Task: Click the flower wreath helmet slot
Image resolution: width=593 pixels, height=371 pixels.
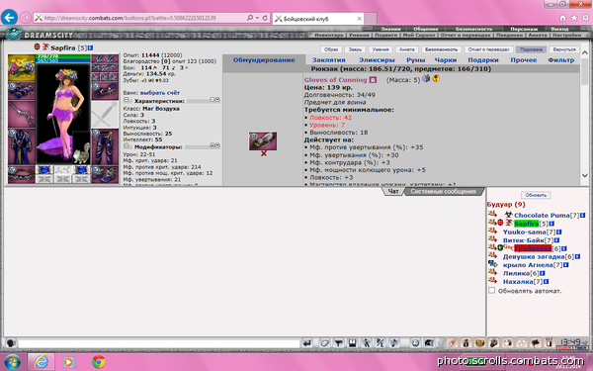Action: tap(22, 67)
